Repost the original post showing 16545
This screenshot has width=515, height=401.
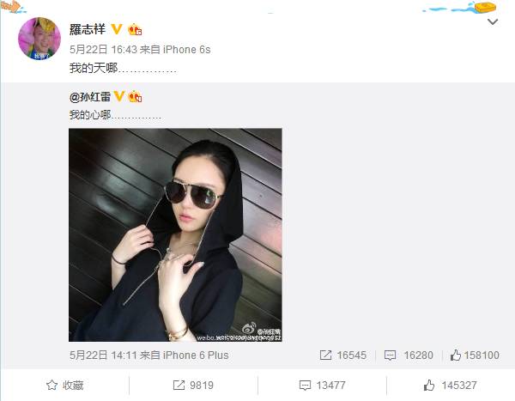(342, 355)
